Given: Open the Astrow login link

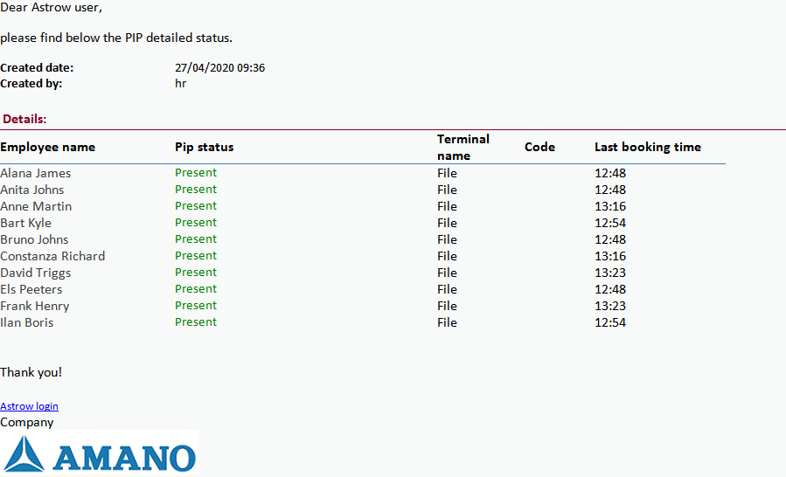Looking at the screenshot, I should coord(29,406).
